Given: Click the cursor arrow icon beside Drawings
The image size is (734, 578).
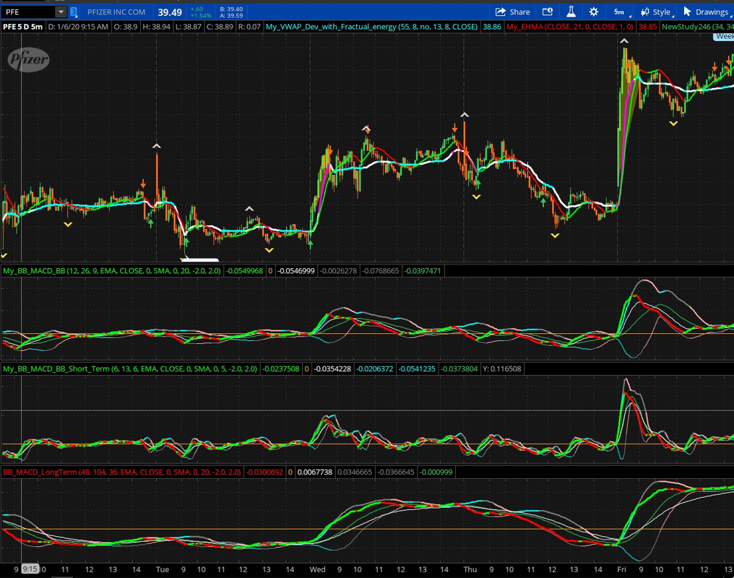Looking at the screenshot, I should pyautogui.click(x=687, y=12).
